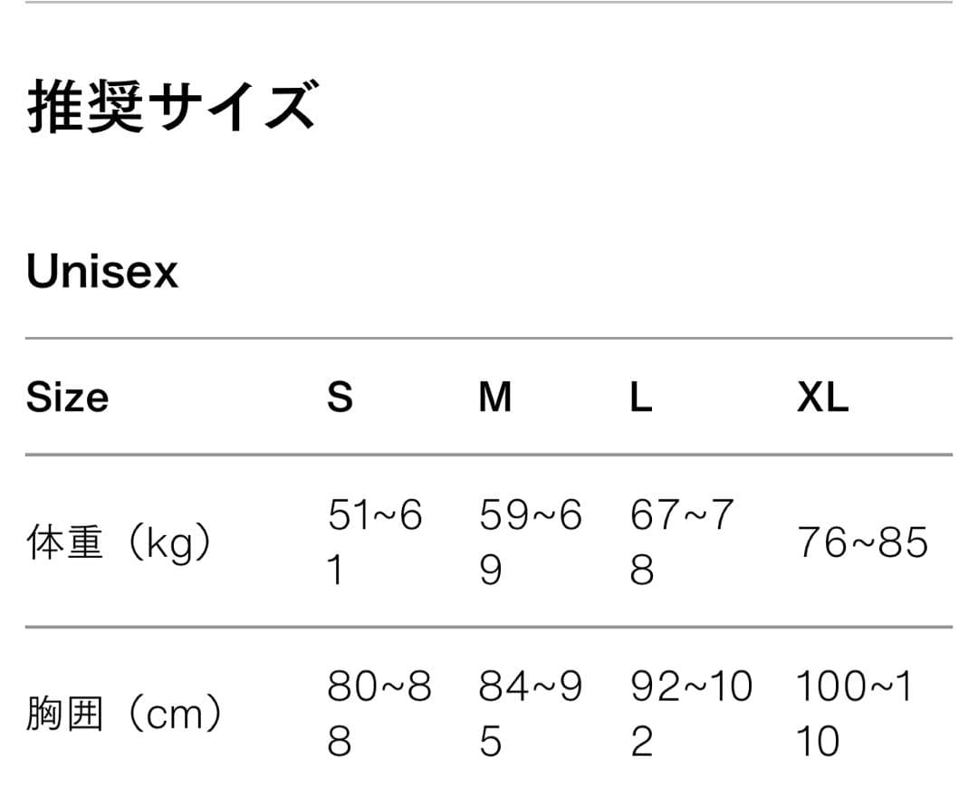Choose the L size column header
Viewport: 978px width, 796px height.
pos(641,398)
